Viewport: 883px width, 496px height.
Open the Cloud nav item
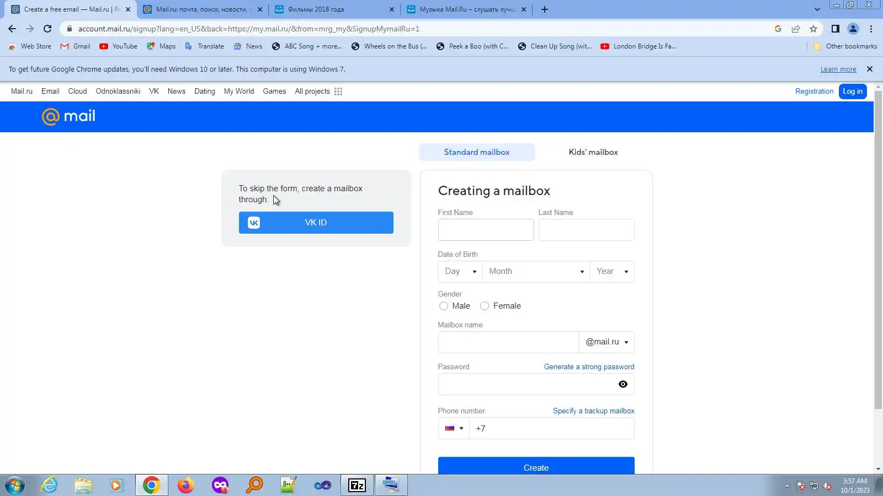77,91
